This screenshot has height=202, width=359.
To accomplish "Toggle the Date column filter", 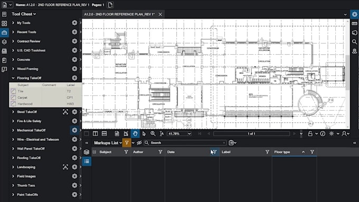I will point(214,152).
